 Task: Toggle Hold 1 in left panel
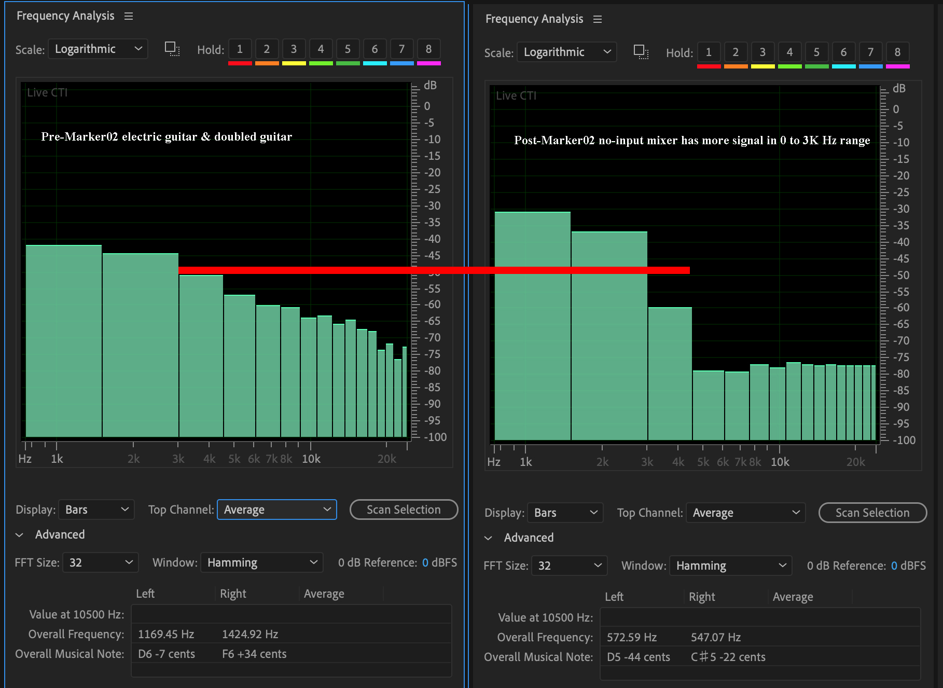point(240,49)
